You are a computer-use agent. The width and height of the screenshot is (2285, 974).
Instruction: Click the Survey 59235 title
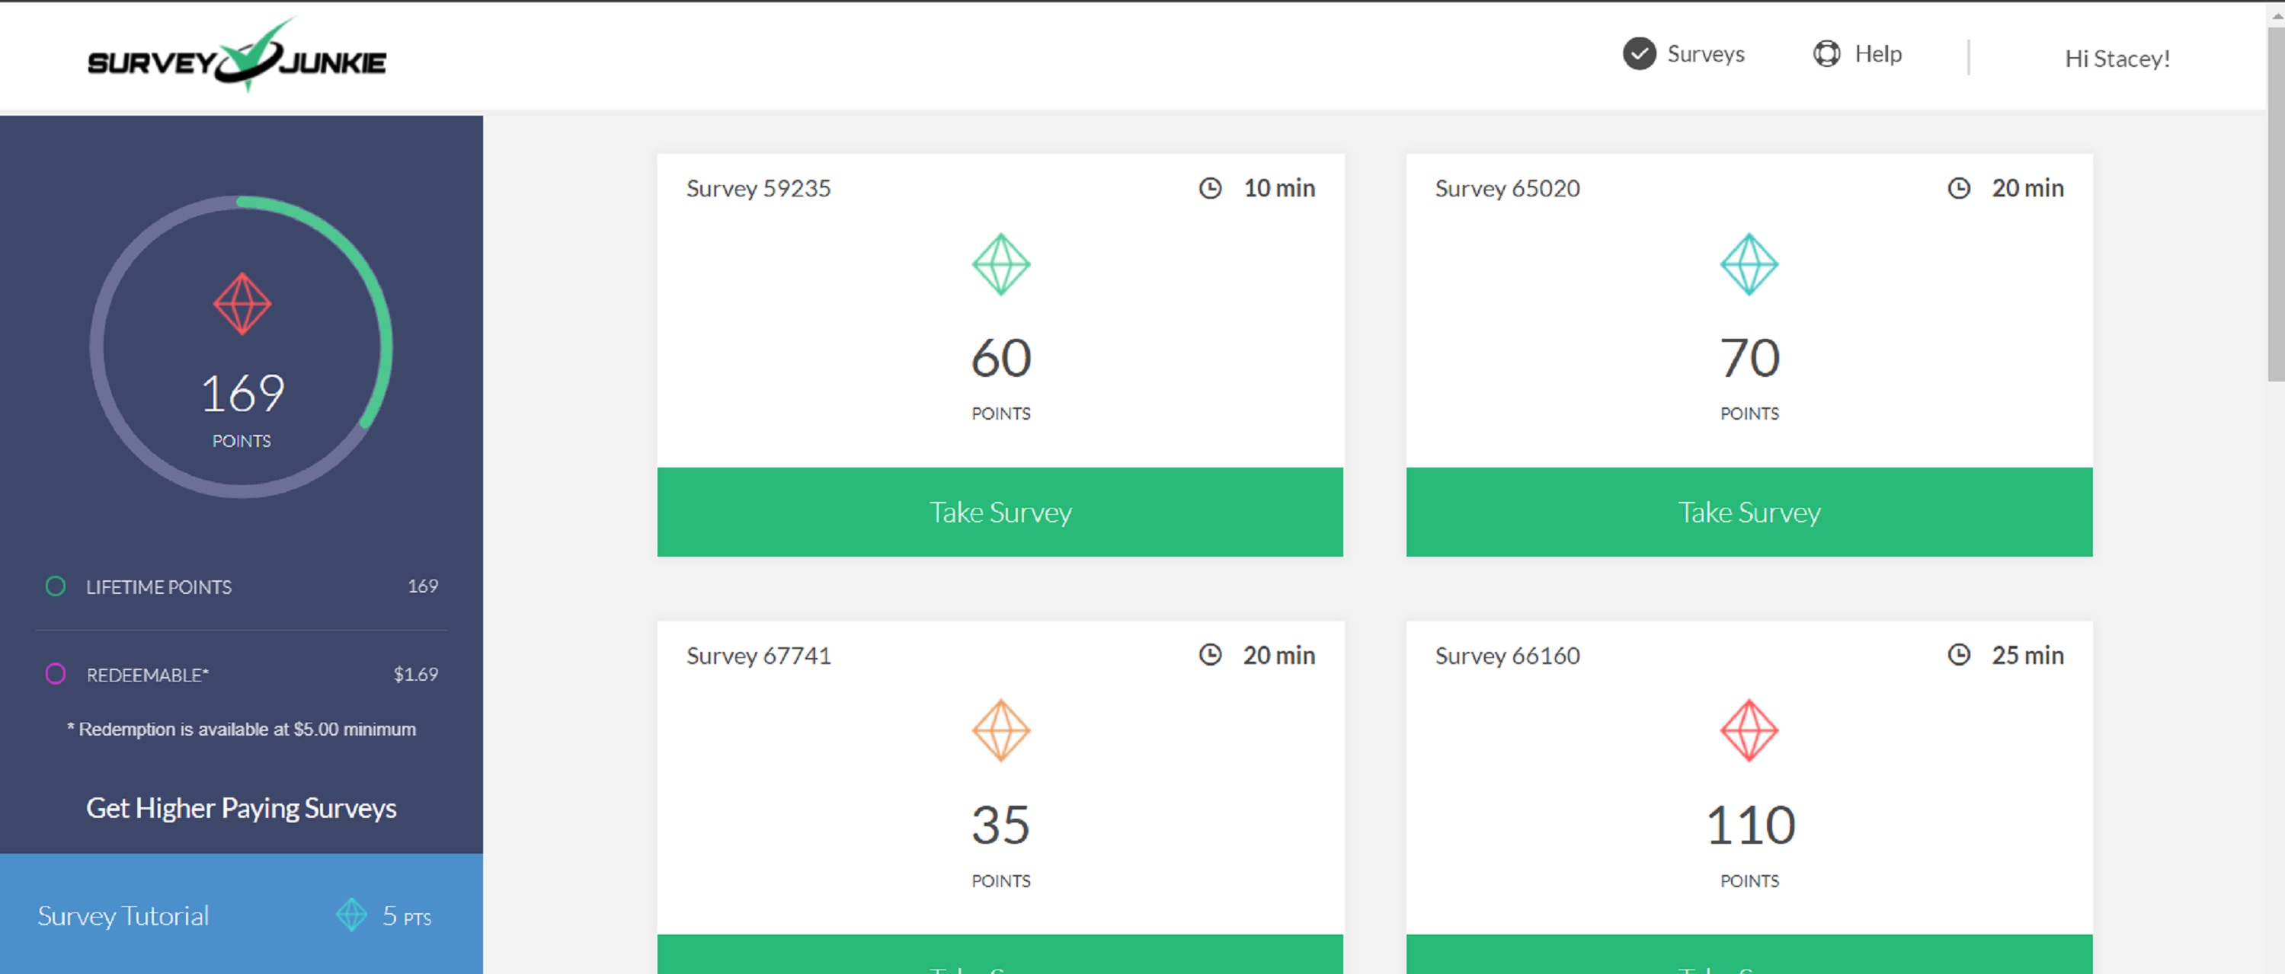click(x=758, y=188)
